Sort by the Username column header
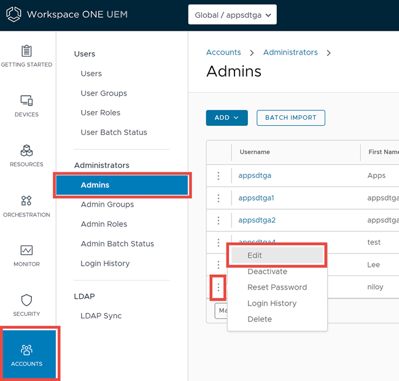 point(255,152)
